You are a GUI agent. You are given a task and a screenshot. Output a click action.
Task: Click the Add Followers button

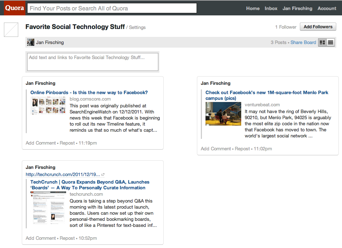tap(318, 26)
